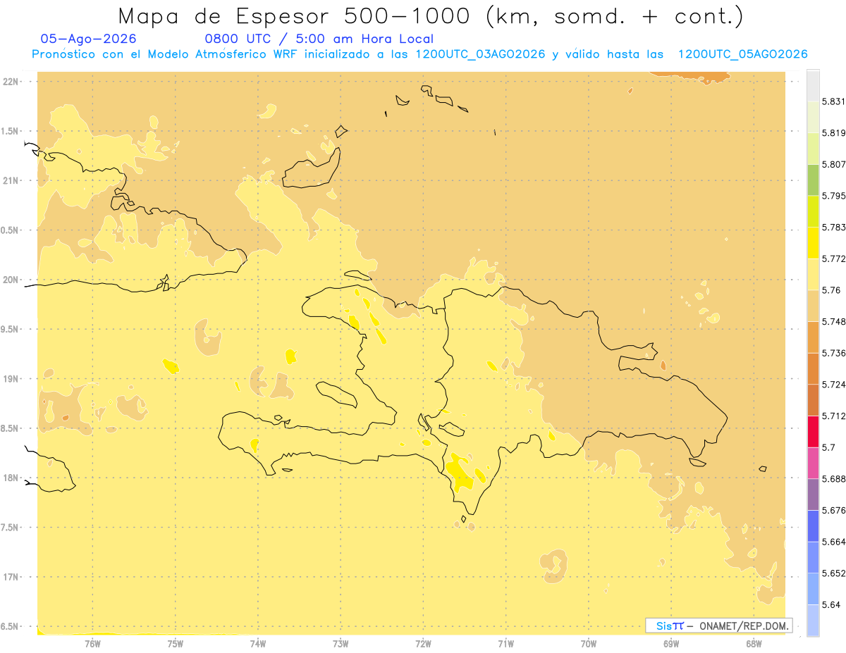Click the '18N' latitude label

[x=11, y=478]
